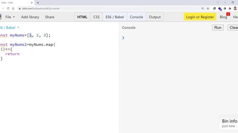This screenshot has height=133, width=238.
Task: Reload the page with the refresh icon
Action: (8, 8)
